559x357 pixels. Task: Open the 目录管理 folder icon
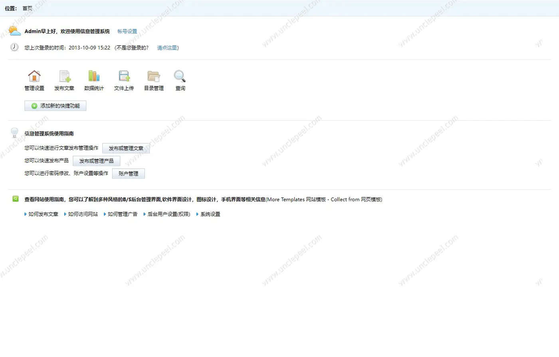[154, 76]
